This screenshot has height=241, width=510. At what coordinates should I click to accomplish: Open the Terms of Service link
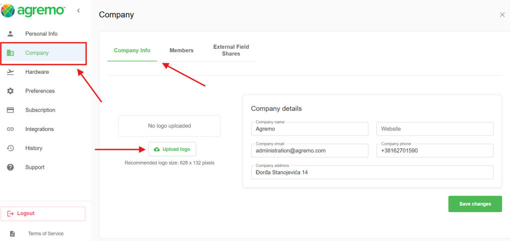click(x=45, y=234)
